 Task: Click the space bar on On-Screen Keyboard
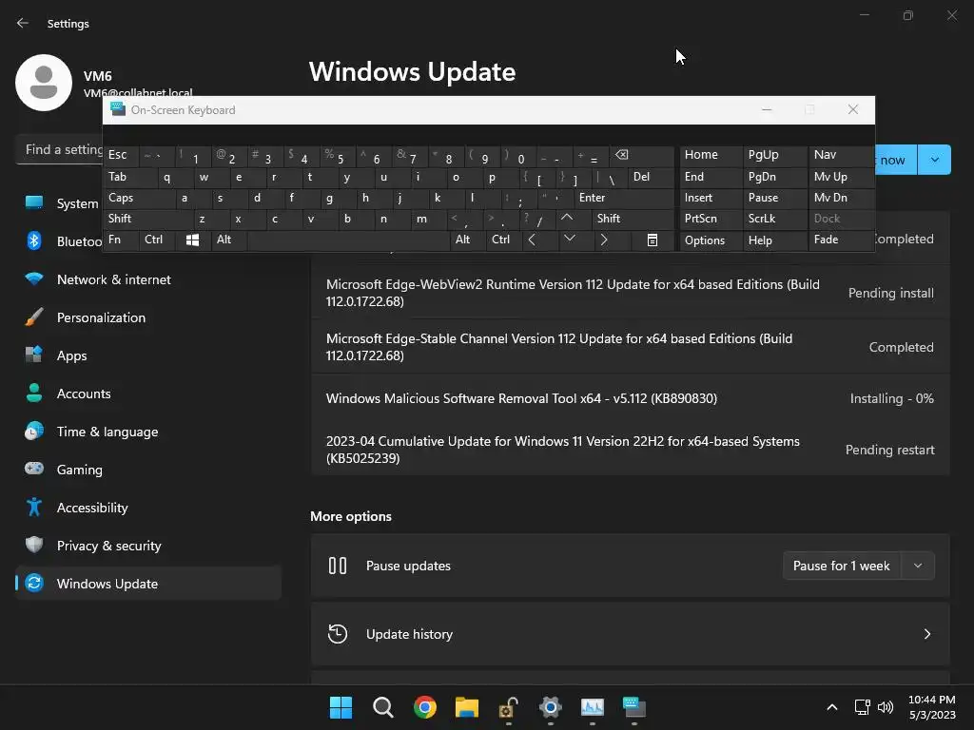click(348, 240)
